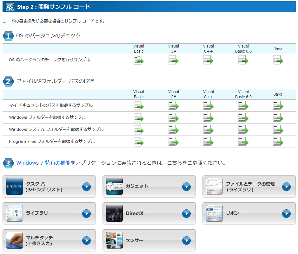Viewport: 298px width, 254px height.
Task: Open Visual Basic 6.0 sample for マイ ドキュメント path
Action: pyautogui.click(x=243, y=105)
